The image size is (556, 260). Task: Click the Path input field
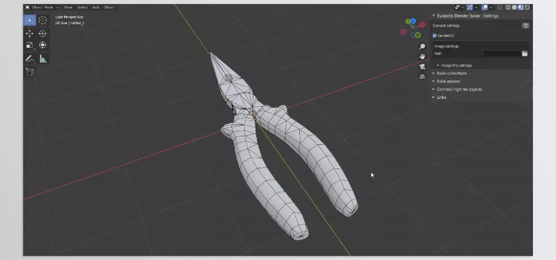pos(502,53)
